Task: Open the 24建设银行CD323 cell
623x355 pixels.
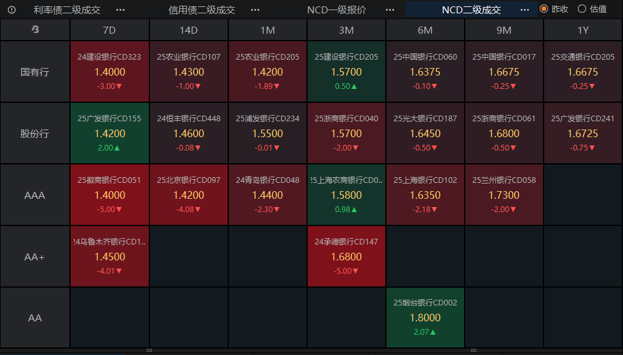Action: 109,72
